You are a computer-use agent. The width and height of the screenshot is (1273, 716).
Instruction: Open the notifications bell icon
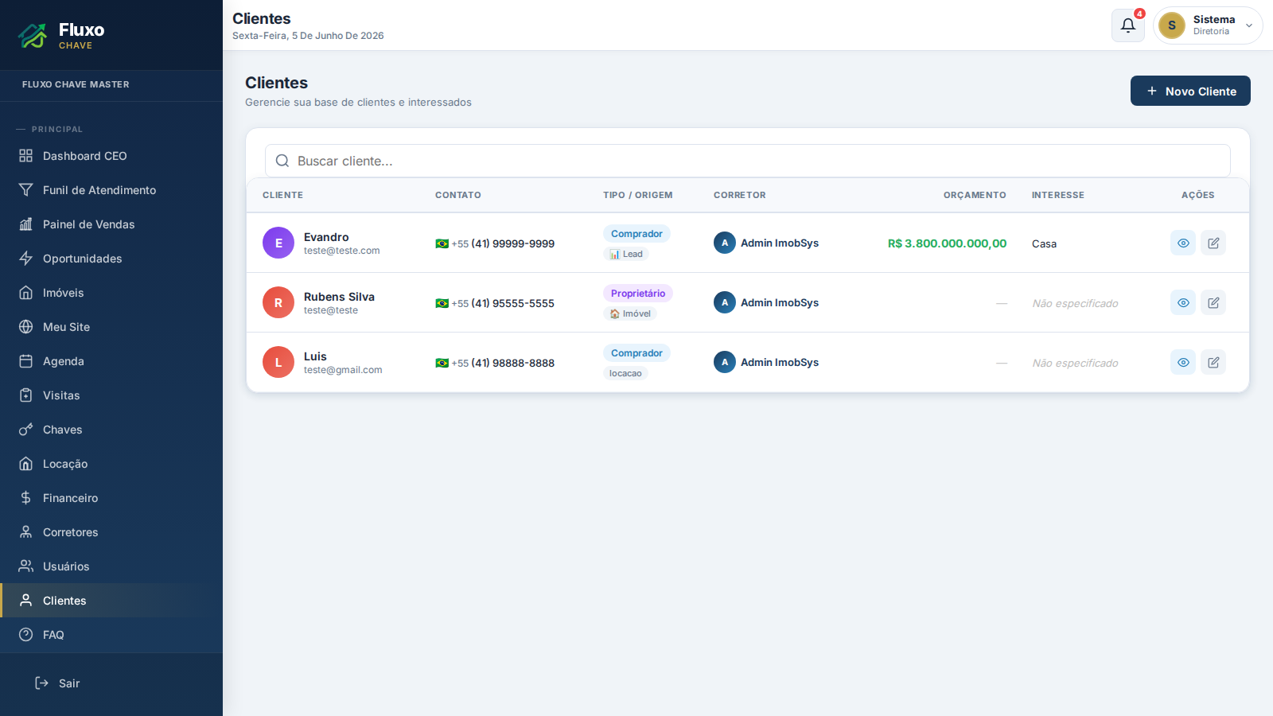click(1127, 25)
